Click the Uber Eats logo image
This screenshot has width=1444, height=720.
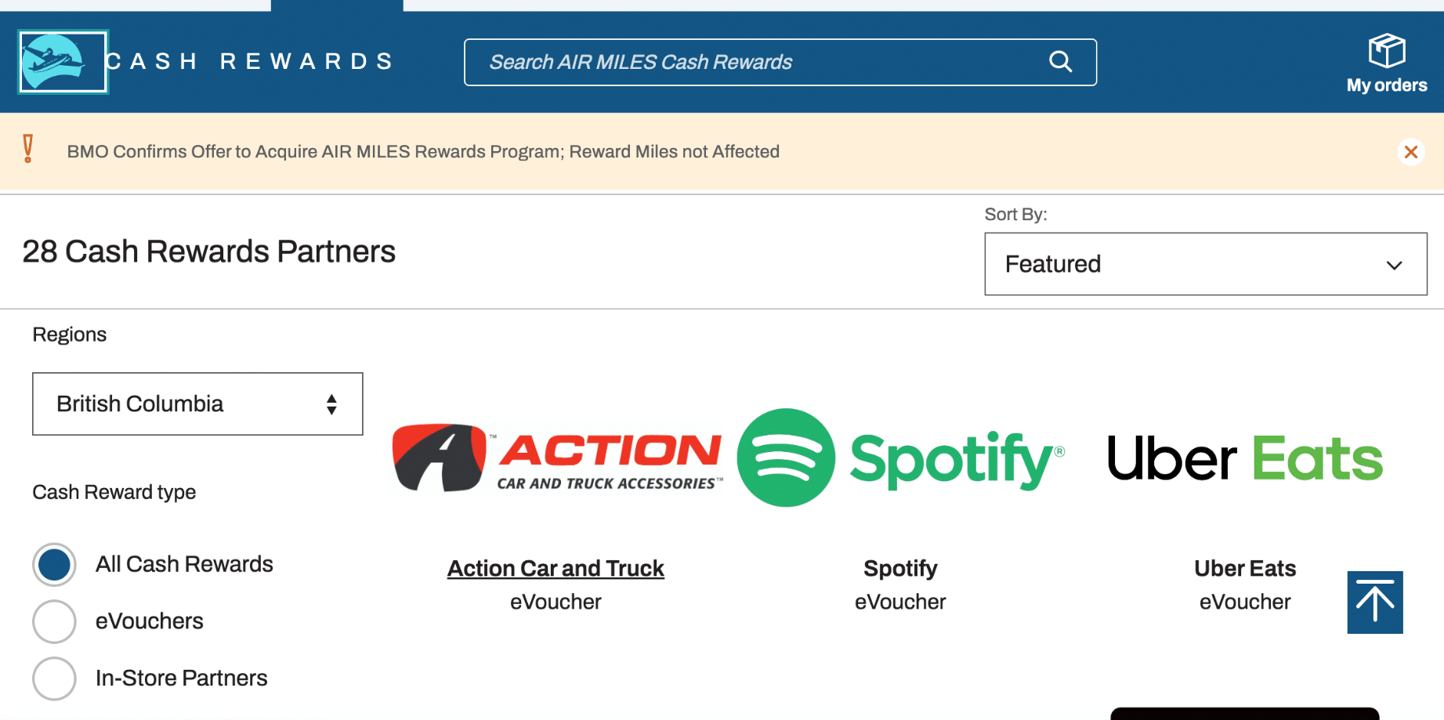coord(1244,458)
